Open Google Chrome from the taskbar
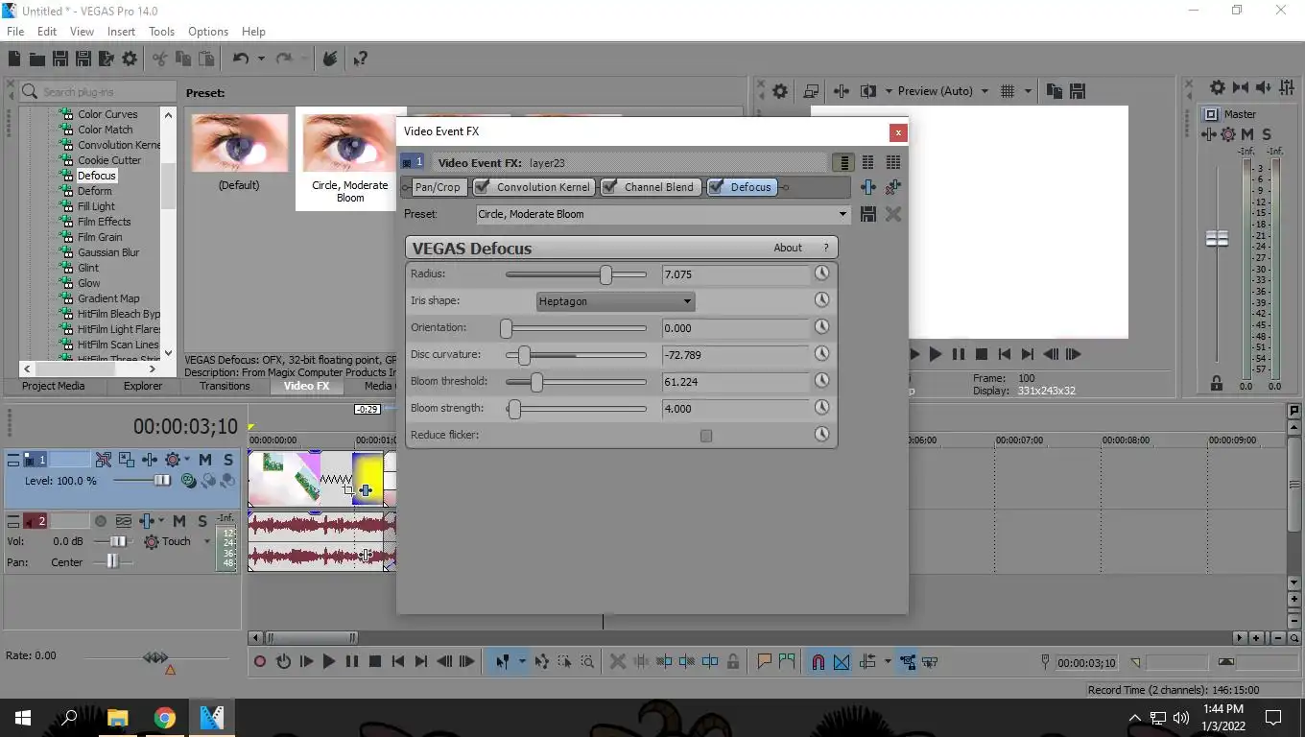This screenshot has width=1305, height=737. coord(165,717)
